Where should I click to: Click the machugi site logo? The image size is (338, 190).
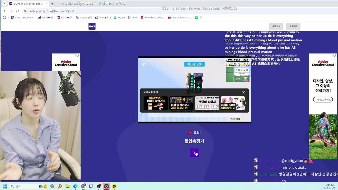pos(92,26)
